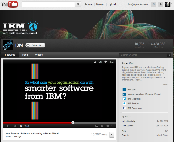Open Browse in the top navigation

(x=88, y=5)
